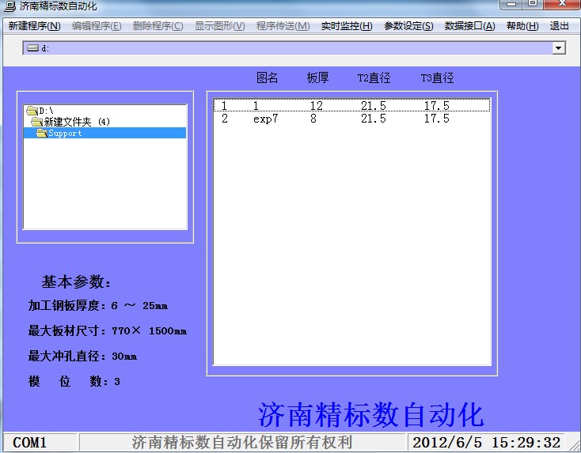Select the D:\ root folder icon
Viewport: 581px width, 453px height.
pos(32,111)
